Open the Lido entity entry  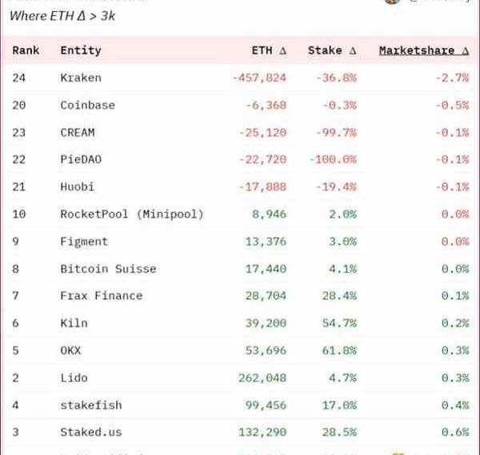pos(74,377)
